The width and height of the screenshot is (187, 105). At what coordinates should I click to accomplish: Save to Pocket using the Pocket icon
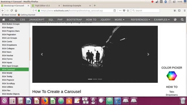tap(124, 10)
